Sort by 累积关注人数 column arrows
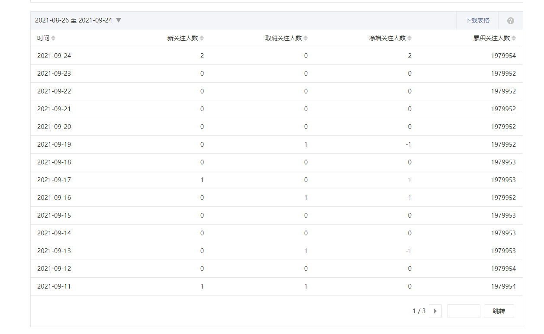 pyautogui.click(x=514, y=39)
